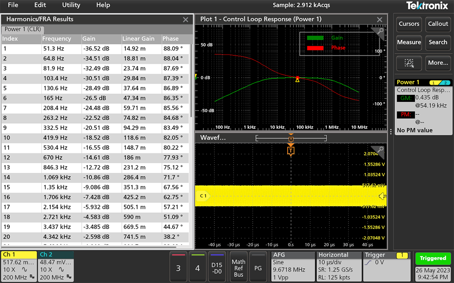Open the Math Ref Bus badge

point(238,266)
